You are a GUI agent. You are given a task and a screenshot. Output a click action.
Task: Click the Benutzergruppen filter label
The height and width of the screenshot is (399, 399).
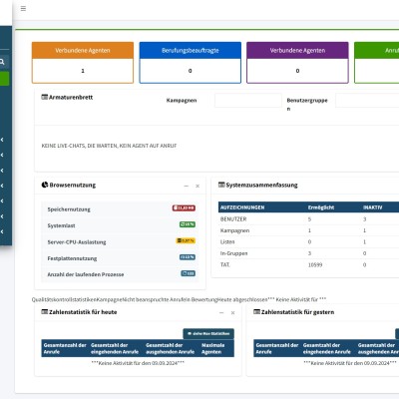pos(307,104)
